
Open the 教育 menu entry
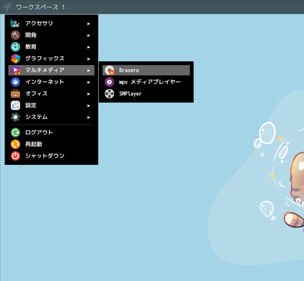point(51,47)
